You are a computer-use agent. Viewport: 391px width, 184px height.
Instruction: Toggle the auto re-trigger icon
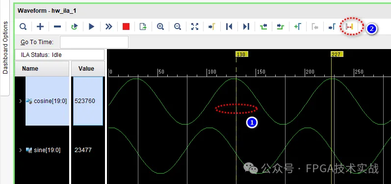pyautogui.click(x=74, y=26)
